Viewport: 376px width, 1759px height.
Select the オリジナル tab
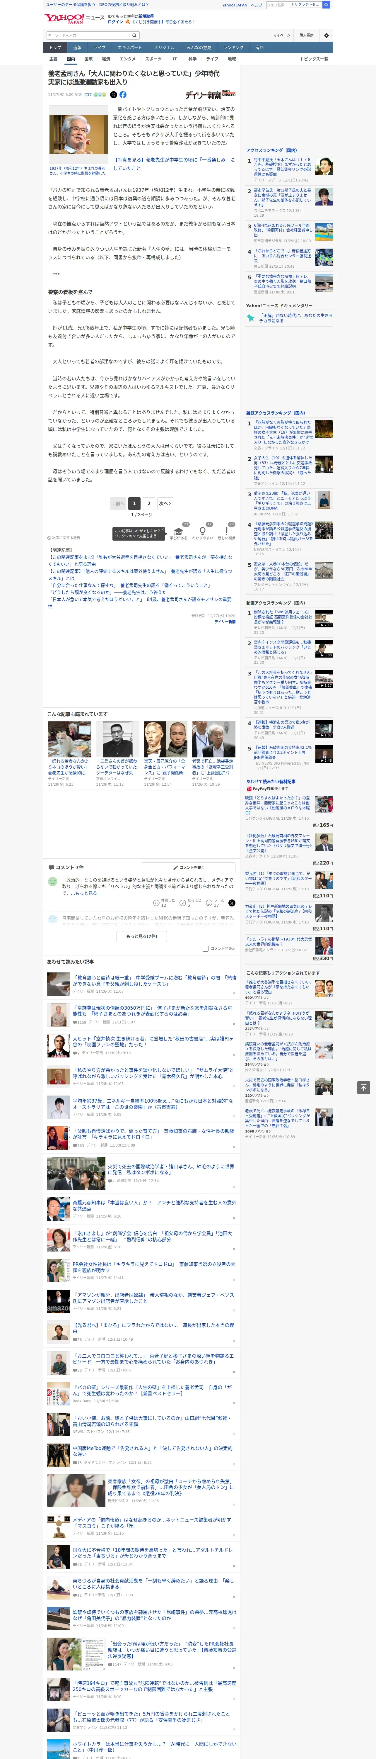tap(165, 47)
